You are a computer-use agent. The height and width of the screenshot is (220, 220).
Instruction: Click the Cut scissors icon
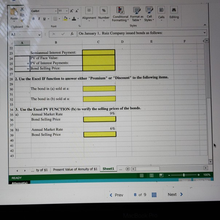pyautogui.click(x=22, y=9)
